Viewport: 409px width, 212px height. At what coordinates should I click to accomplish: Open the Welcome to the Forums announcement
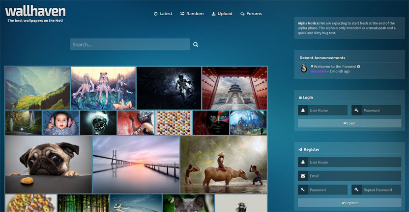coord(333,67)
